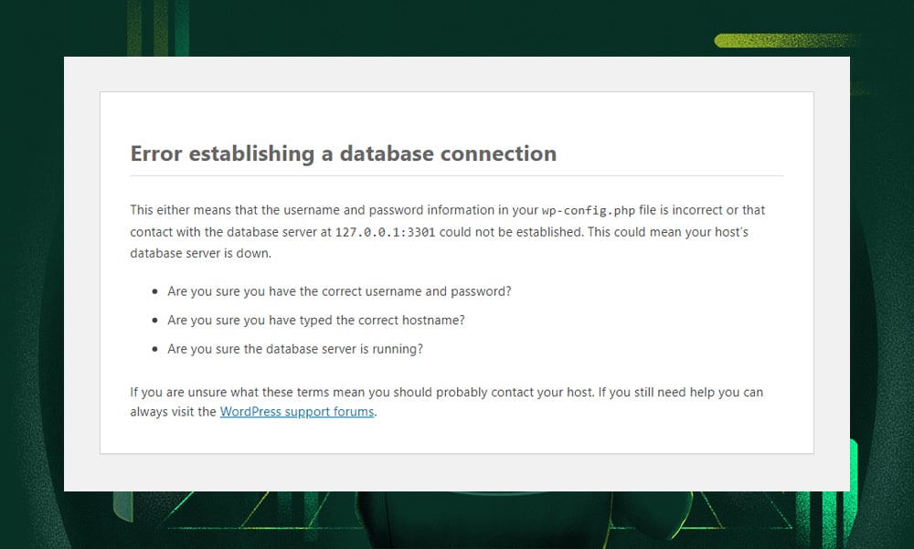
Task: Click the bullet about typing correct hostname
Action: tap(315, 320)
